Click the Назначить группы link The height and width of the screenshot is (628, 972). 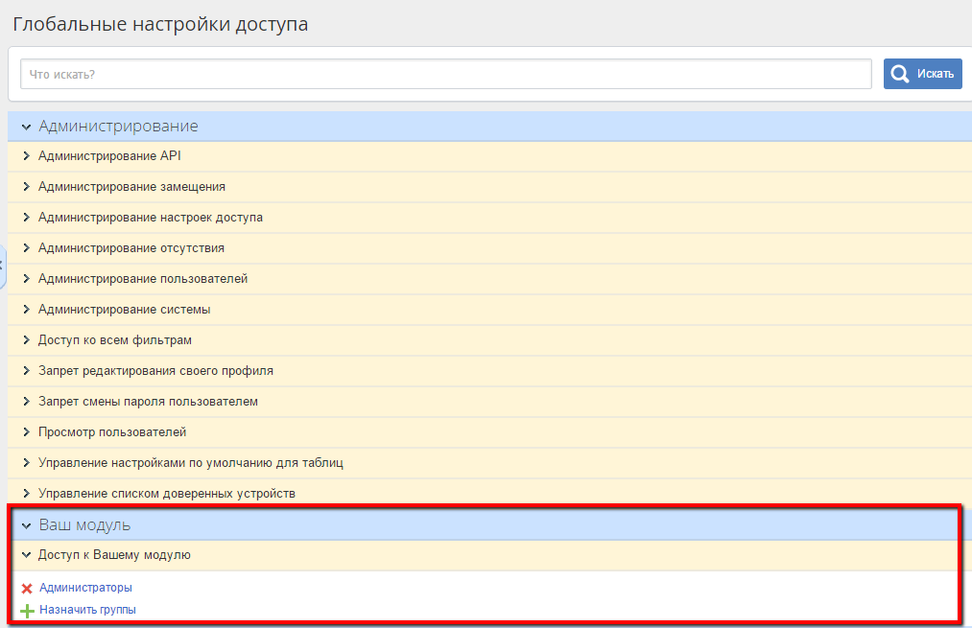coord(87,610)
